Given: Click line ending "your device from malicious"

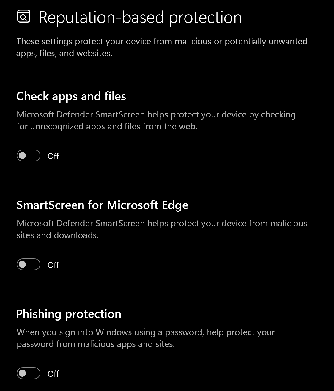Looking at the screenshot, I should point(162,223).
